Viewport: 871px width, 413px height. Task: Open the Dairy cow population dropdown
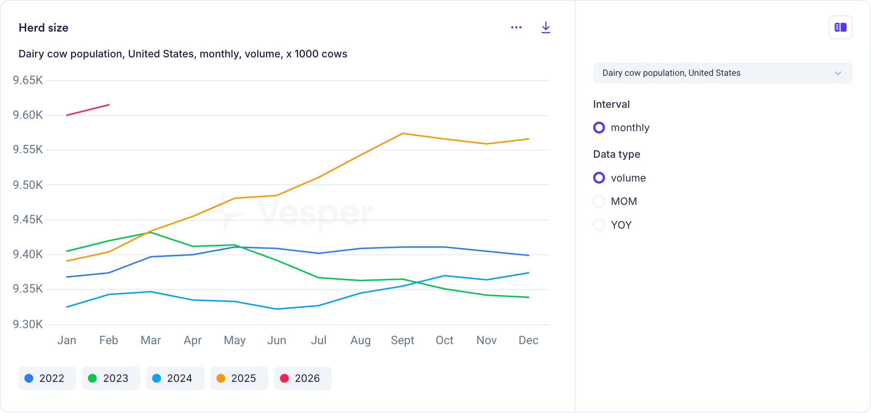click(x=722, y=73)
